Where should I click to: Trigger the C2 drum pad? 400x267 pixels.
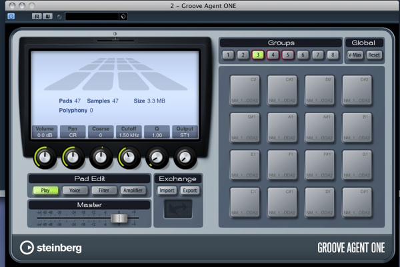pyautogui.click(x=245, y=90)
